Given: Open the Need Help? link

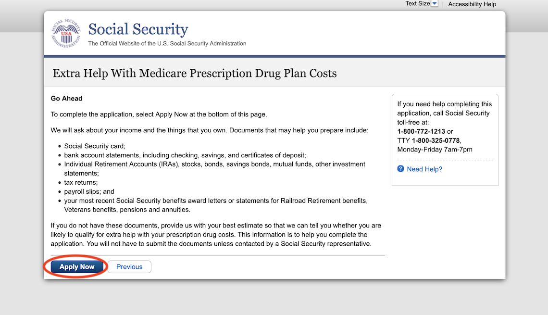Looking at the screenshot, I should pyautogui.click(x=424, y=169).
